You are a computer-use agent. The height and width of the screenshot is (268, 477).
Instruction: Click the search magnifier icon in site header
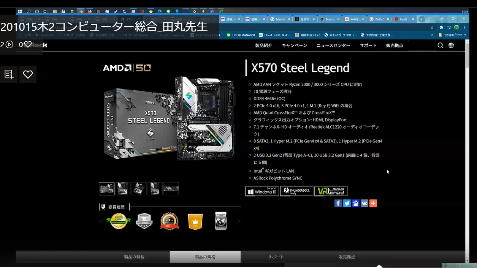[441, 46]
